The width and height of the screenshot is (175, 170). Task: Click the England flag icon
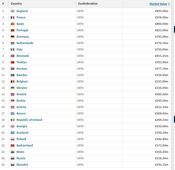pyautogui.click(x=12, y=11)
